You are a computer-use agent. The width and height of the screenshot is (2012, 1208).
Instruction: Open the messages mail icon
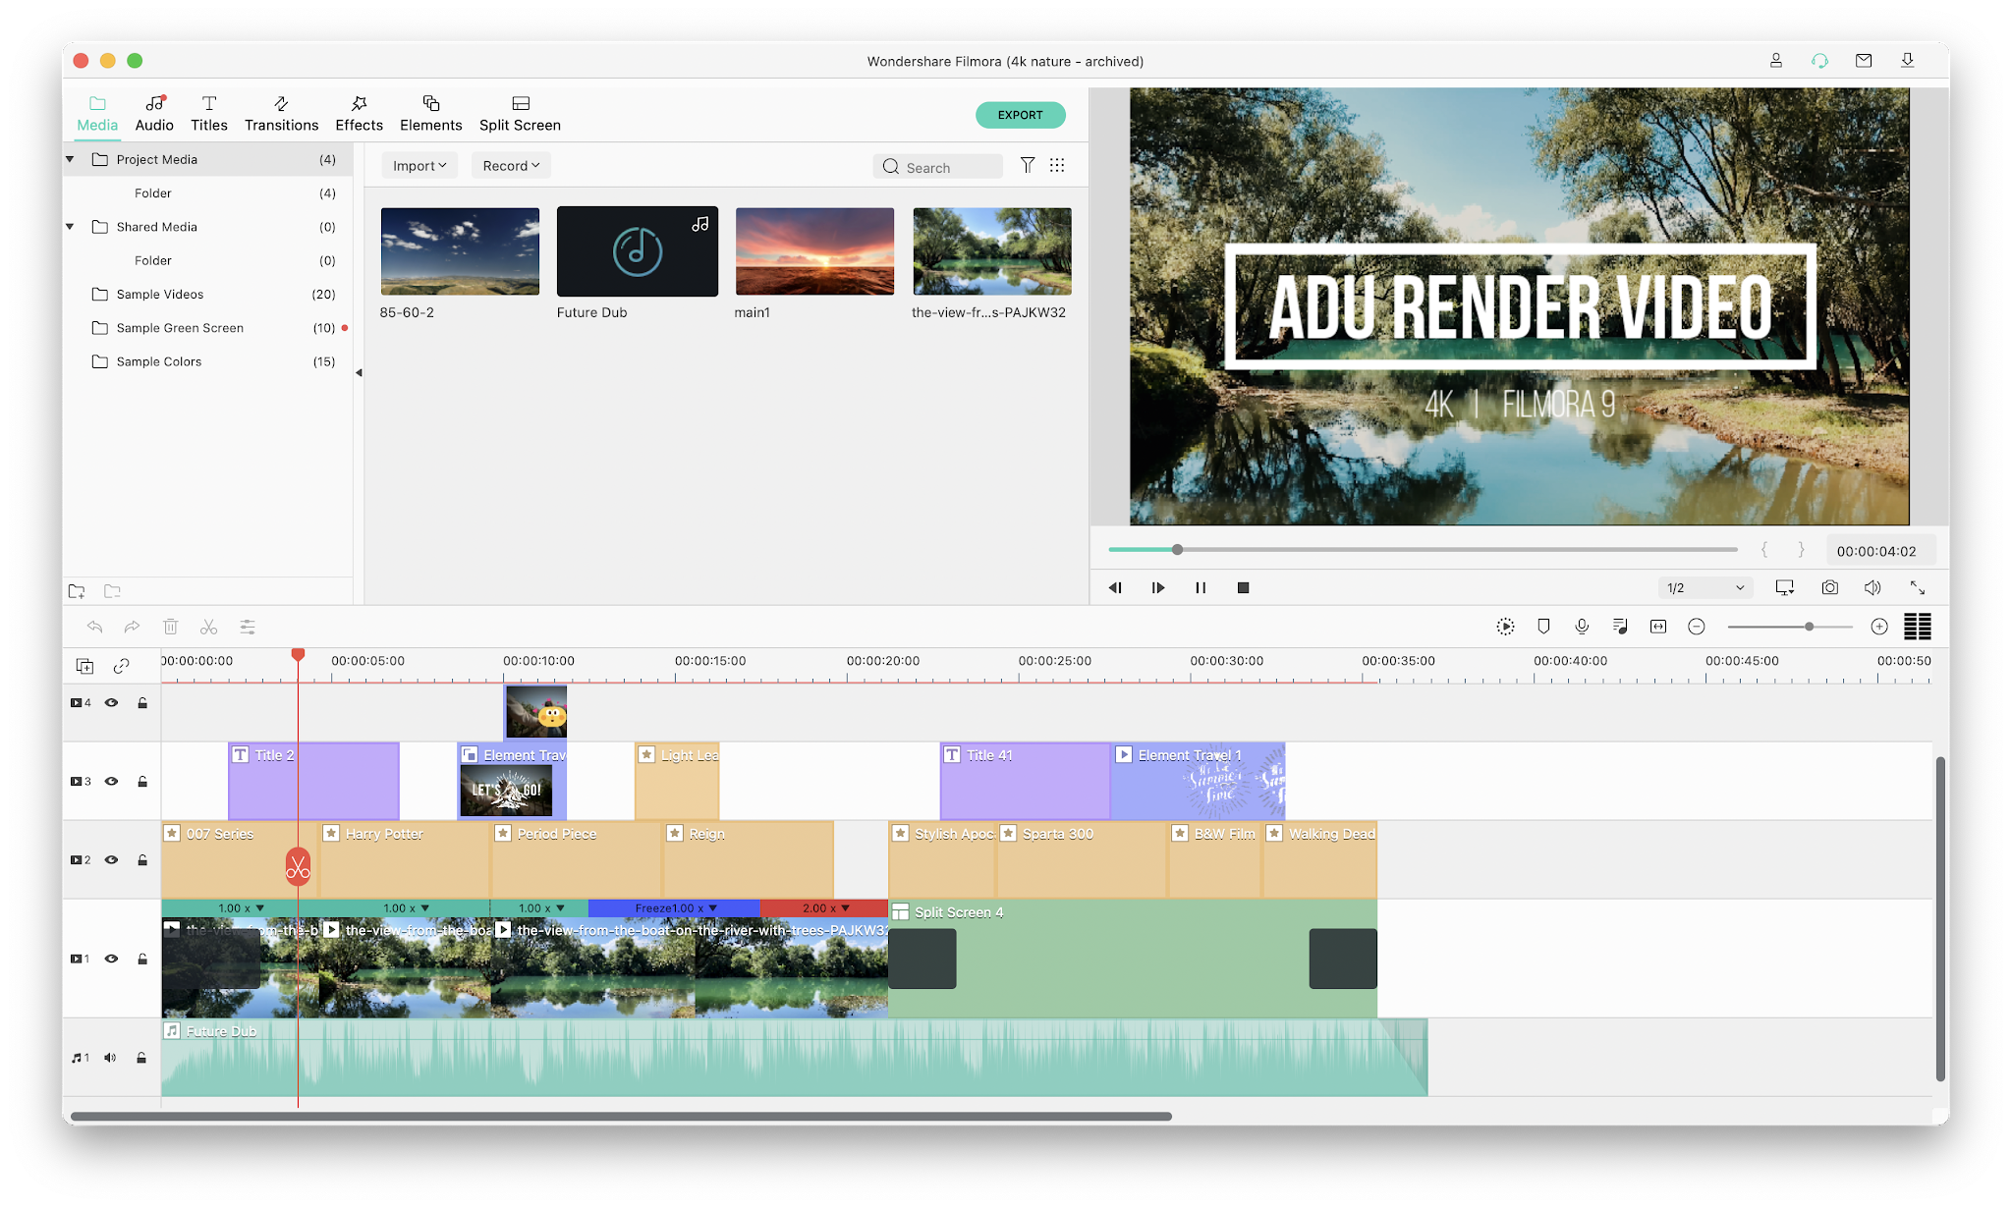pyautogui.click(x=1864, y=61)
